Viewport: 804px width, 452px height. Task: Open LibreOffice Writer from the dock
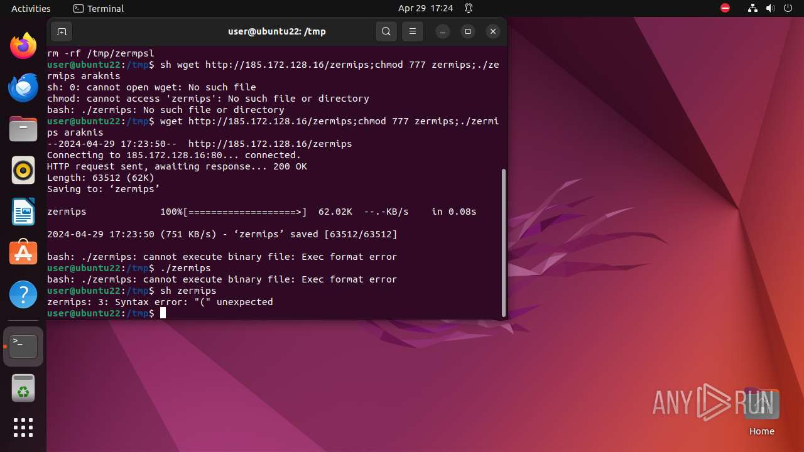pyautogui.click(x=23, y=212)
